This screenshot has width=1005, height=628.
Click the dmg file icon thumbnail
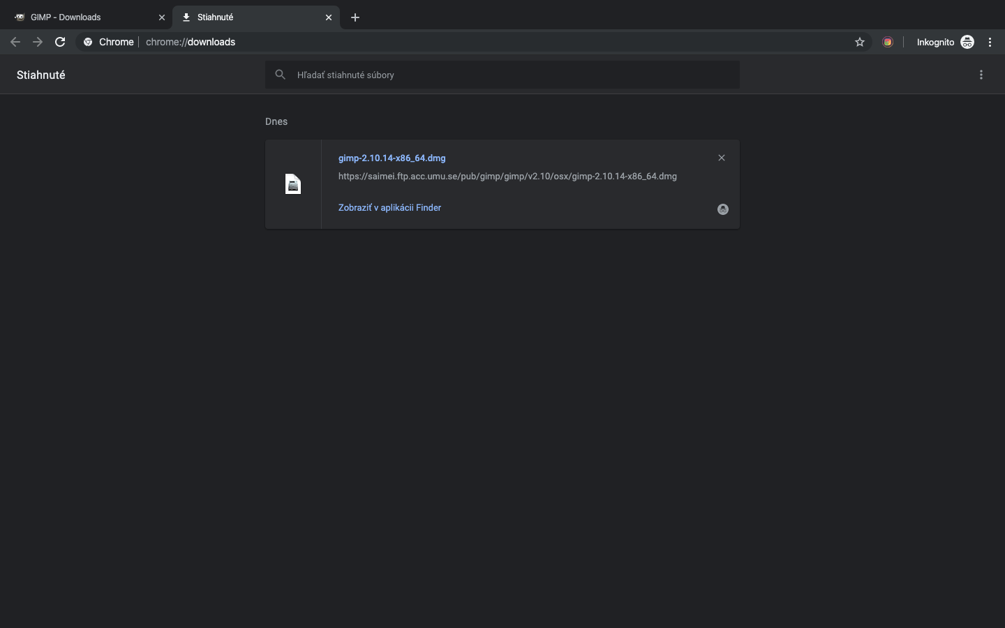tap(293, 184)
